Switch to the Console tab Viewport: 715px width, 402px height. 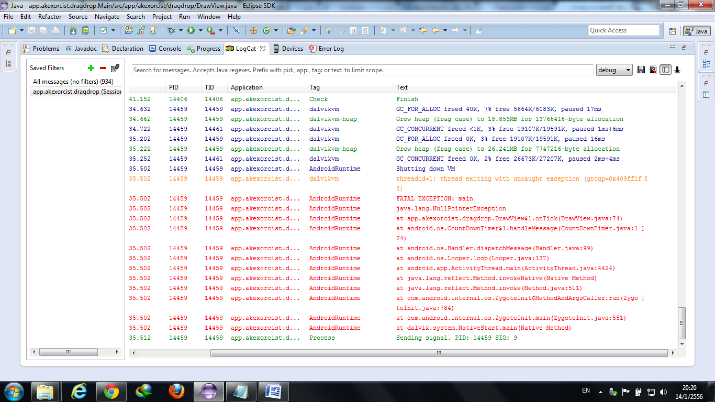pos(165,49)
